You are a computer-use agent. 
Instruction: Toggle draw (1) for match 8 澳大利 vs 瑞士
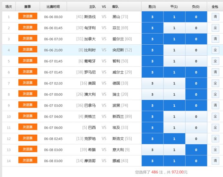click(x=174, y=94)
